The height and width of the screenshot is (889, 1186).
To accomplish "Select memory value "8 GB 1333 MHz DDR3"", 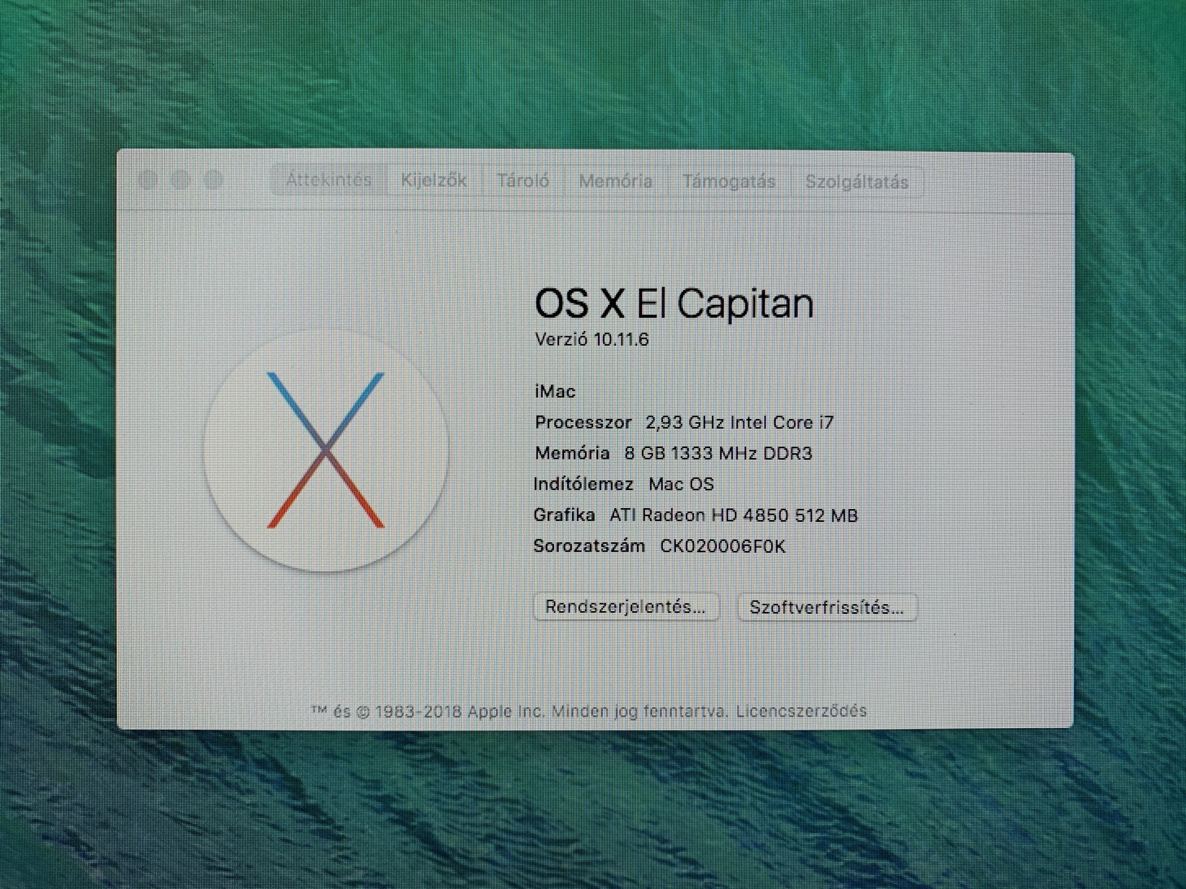I will [x=718, y=454].
